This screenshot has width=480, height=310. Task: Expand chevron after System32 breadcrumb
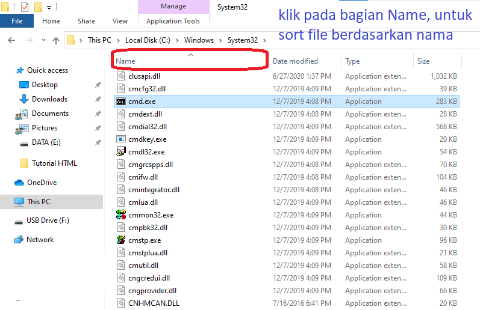click(x=264, y=40)
